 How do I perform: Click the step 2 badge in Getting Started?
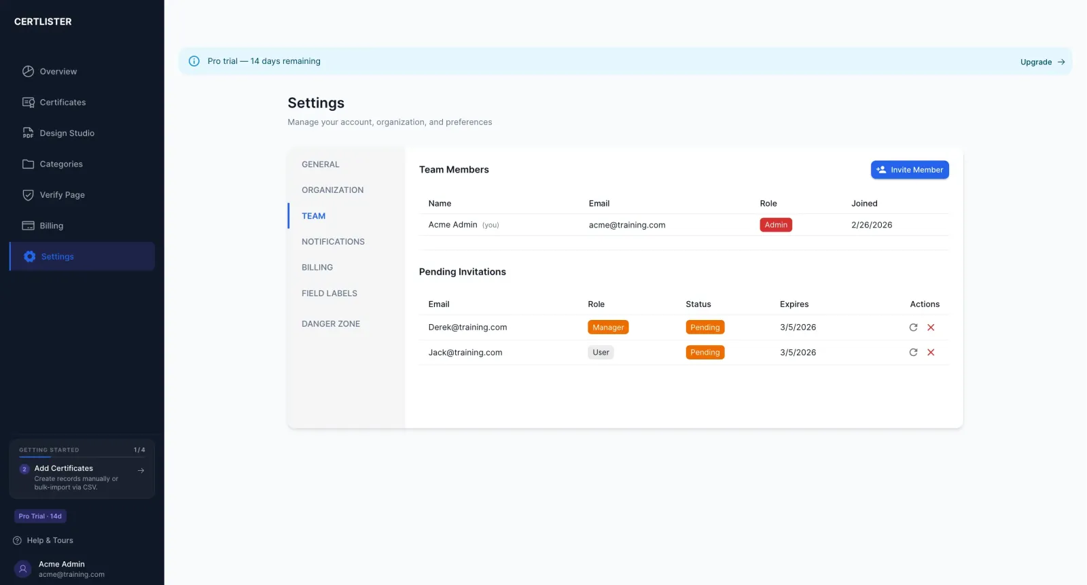pos(24,469)
